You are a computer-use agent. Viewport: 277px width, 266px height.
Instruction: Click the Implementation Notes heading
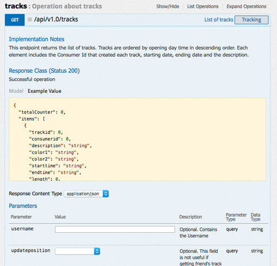pos(36,39)
